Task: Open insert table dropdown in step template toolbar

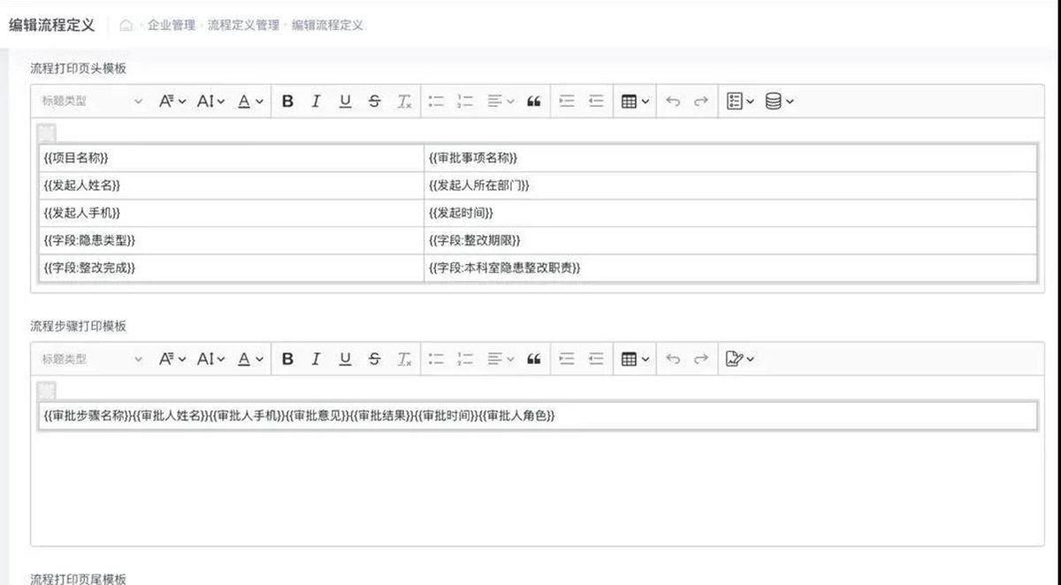Action: (635, 359)
